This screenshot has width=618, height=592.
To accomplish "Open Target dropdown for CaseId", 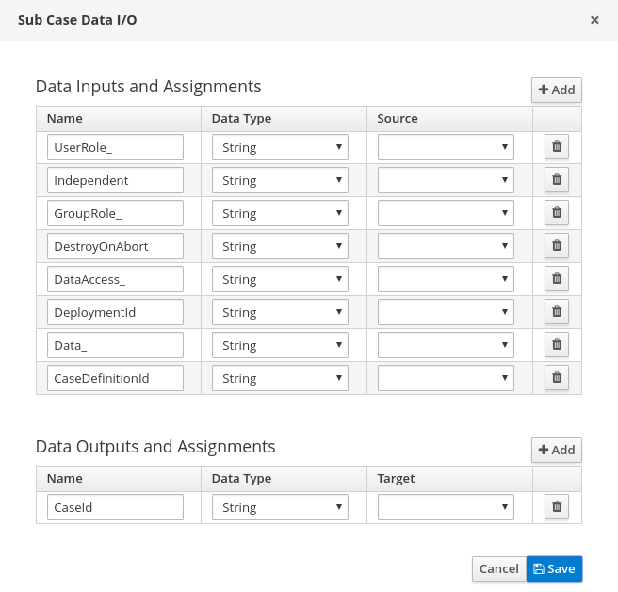I will [446, 507].
